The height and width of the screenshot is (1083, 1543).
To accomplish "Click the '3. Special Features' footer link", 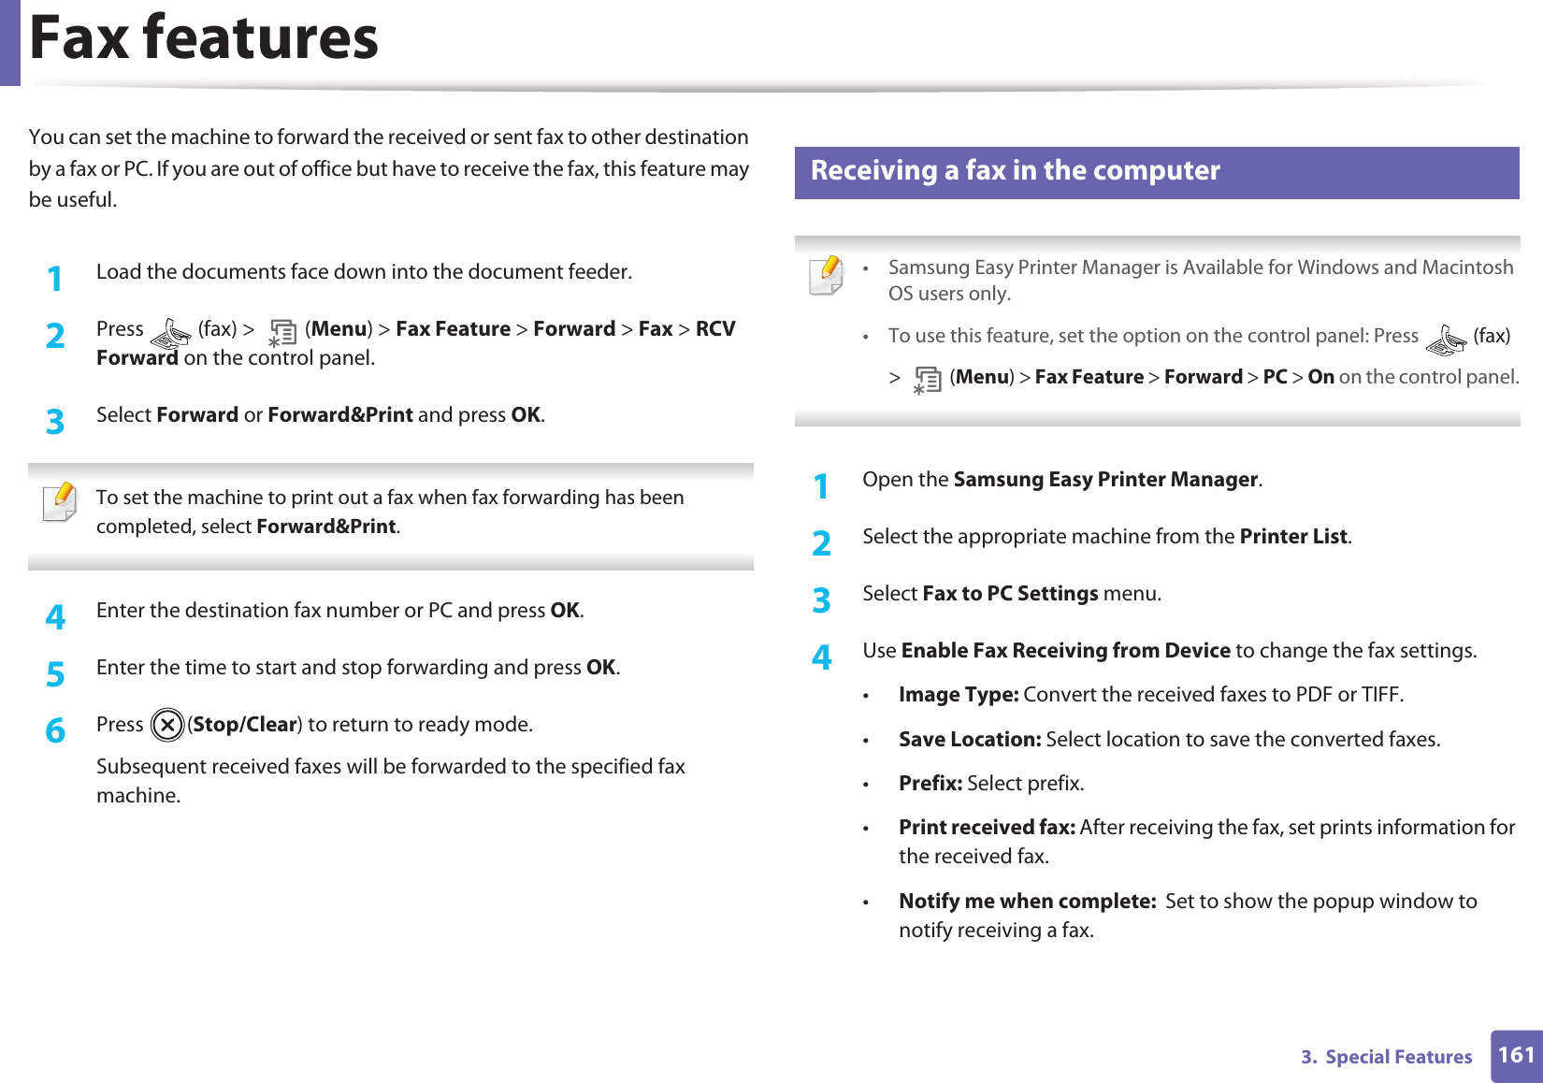I will point(1386,1057).
